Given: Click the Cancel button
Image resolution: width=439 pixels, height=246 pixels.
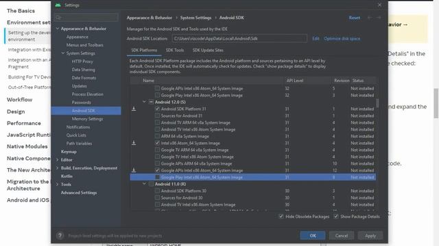Looking at the screenshot, I should (342, 236).
